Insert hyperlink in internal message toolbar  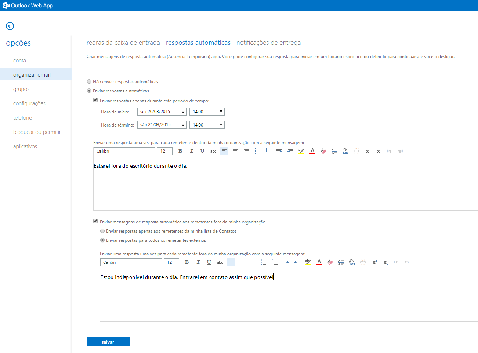click(x=345, y=151)
